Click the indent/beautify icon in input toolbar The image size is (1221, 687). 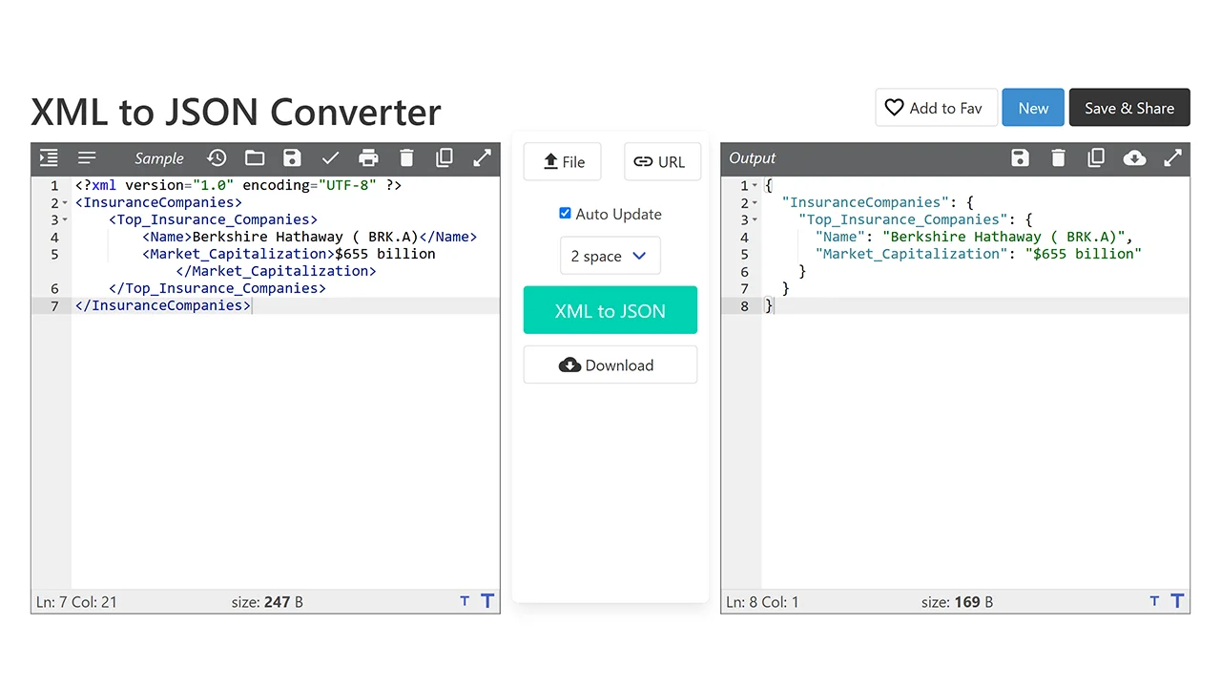(x=49, y=158)
